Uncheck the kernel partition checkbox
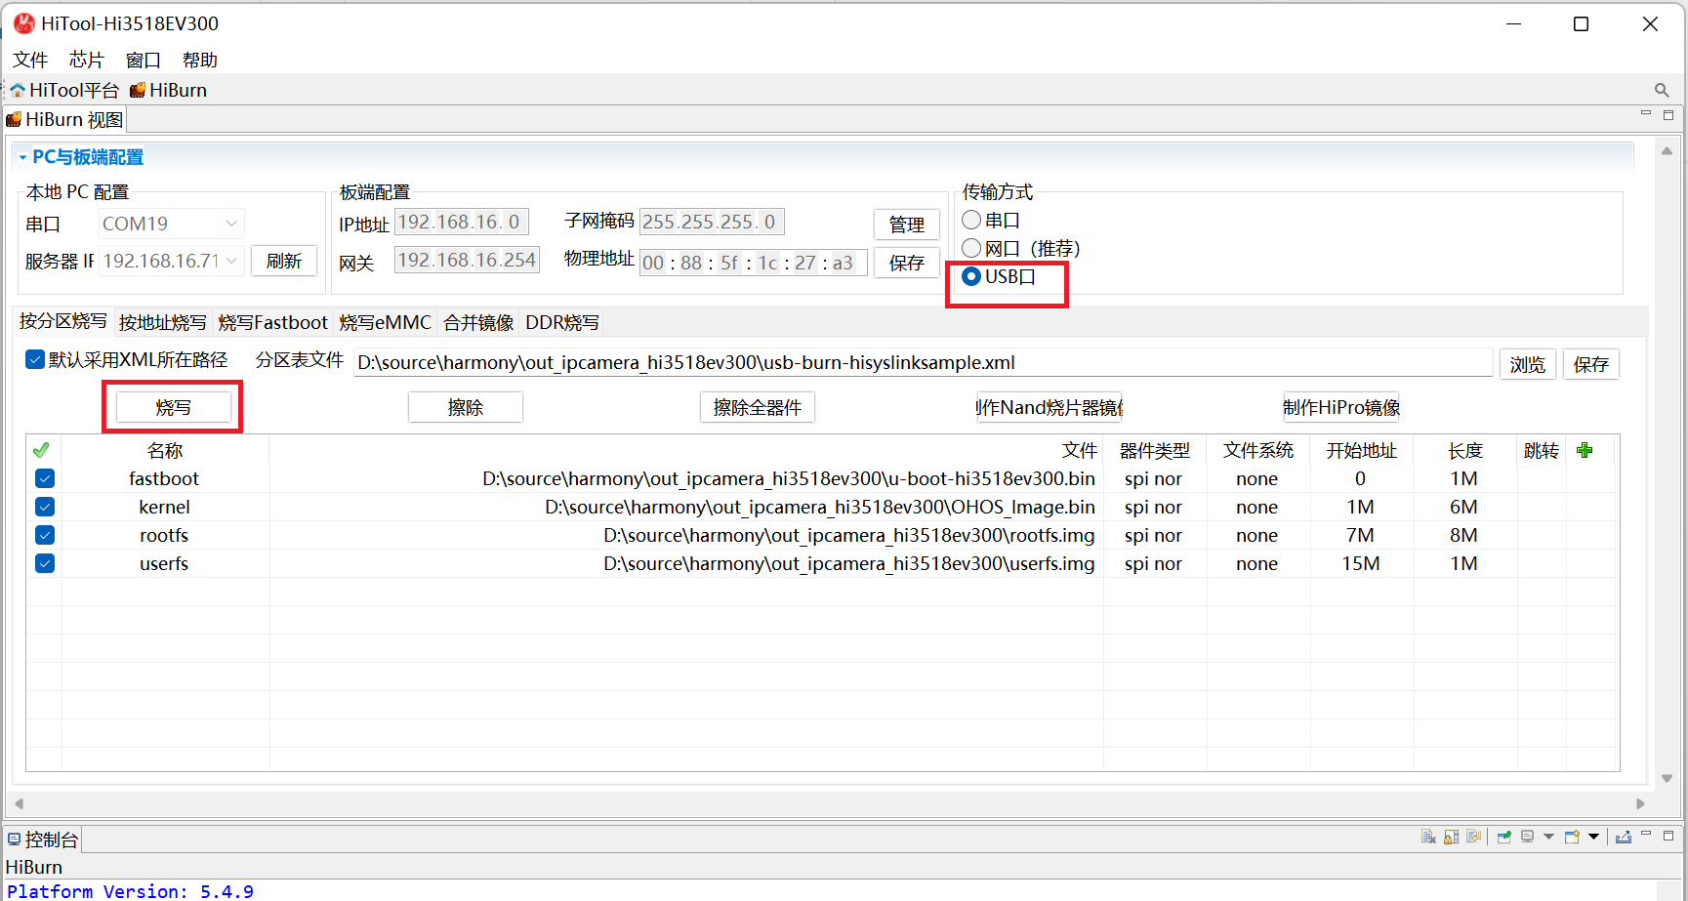The width and height of the screenshot is (1688, 901). [x=45, y=507]
